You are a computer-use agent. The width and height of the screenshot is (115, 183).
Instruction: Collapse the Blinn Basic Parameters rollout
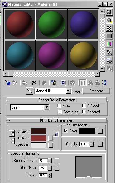click(57, 120)
